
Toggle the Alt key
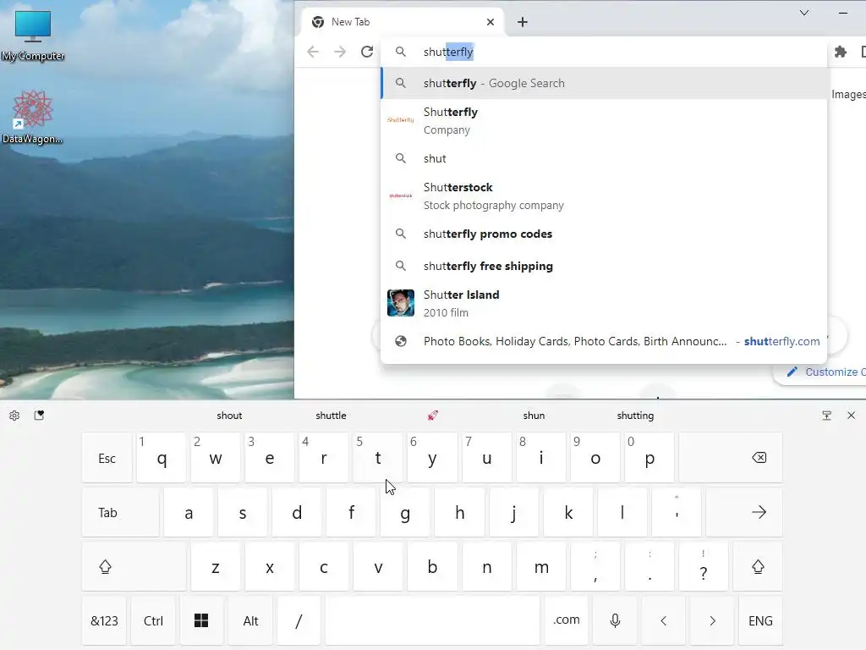[250, 620]
